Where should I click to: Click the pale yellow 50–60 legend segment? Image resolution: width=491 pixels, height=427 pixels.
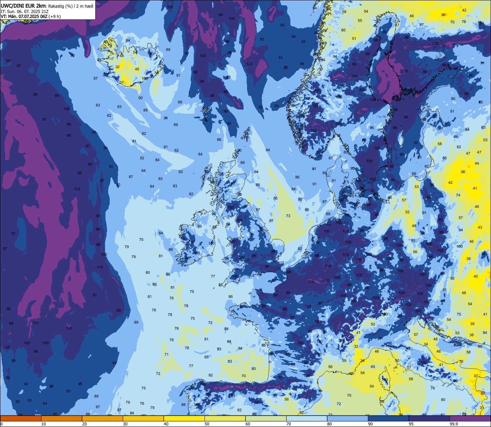225,418
